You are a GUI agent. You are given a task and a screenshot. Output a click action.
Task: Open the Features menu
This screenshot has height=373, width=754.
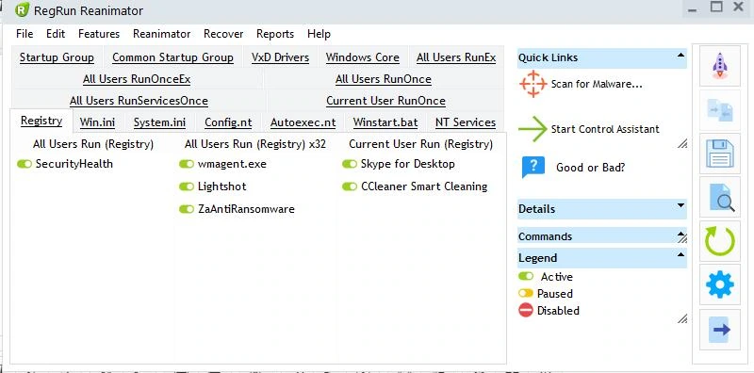click(x=99, y=34)
